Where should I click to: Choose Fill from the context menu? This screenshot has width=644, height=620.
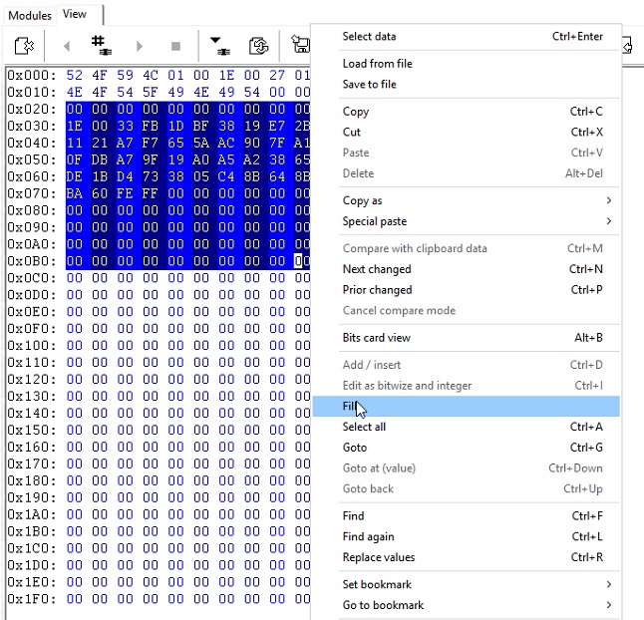467,406
